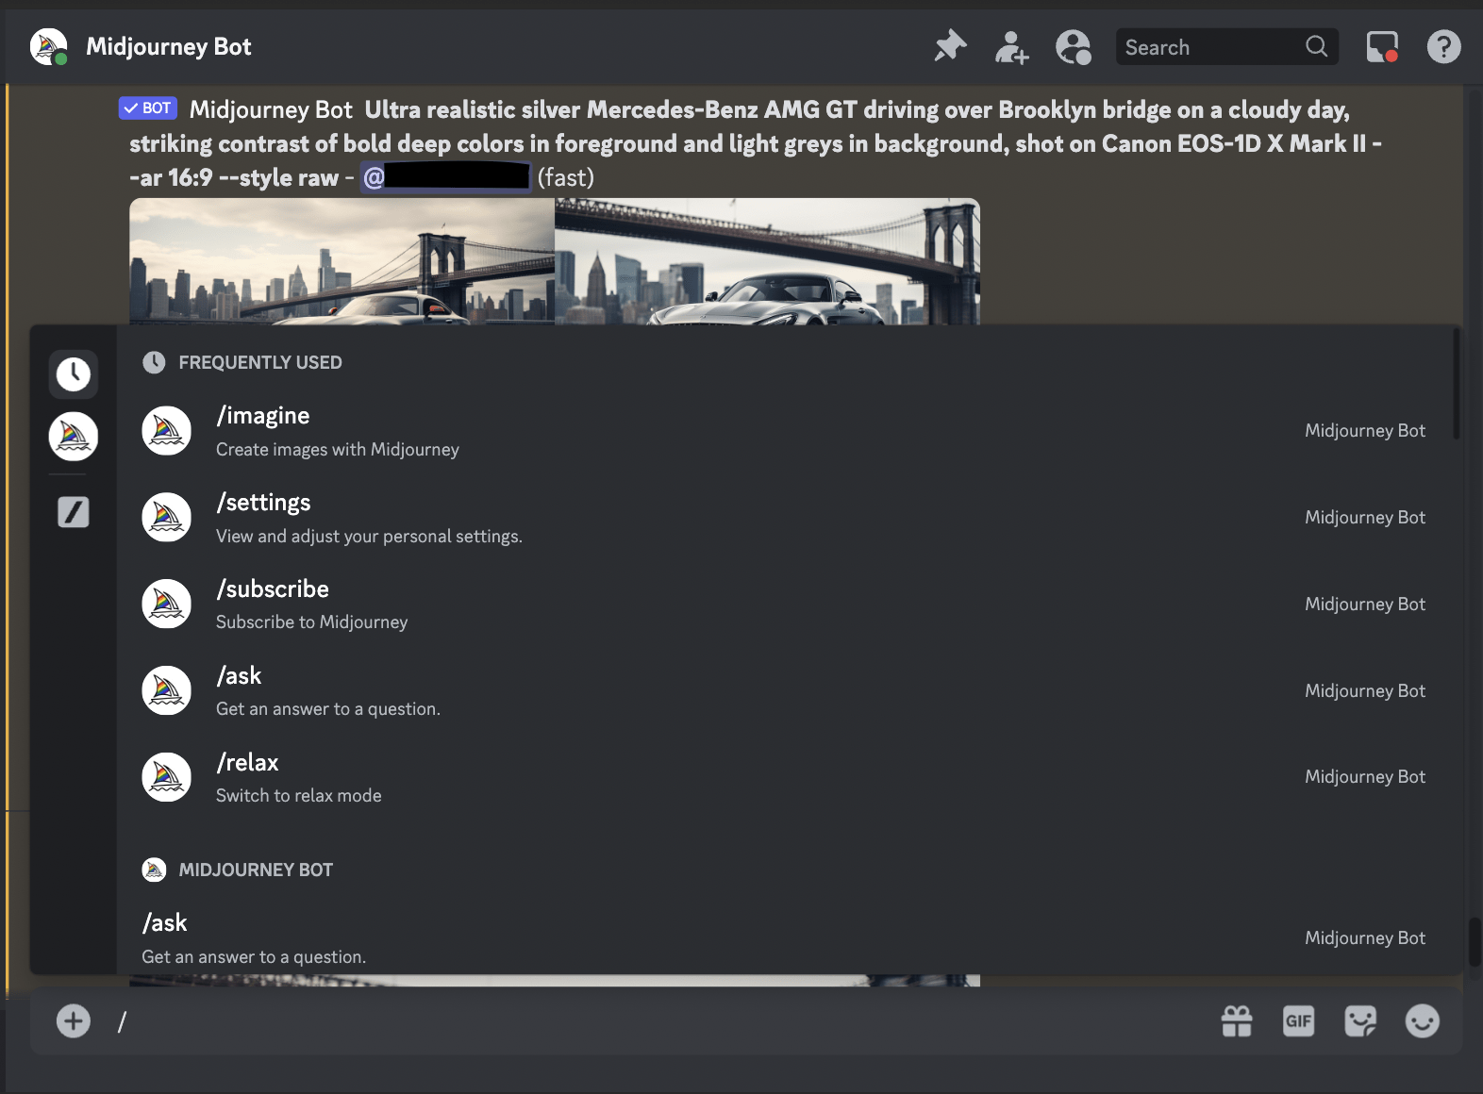Select built-in slash commands icon in sidebar
This screenshot has width=1483, height=1094.
pos(73,512)
